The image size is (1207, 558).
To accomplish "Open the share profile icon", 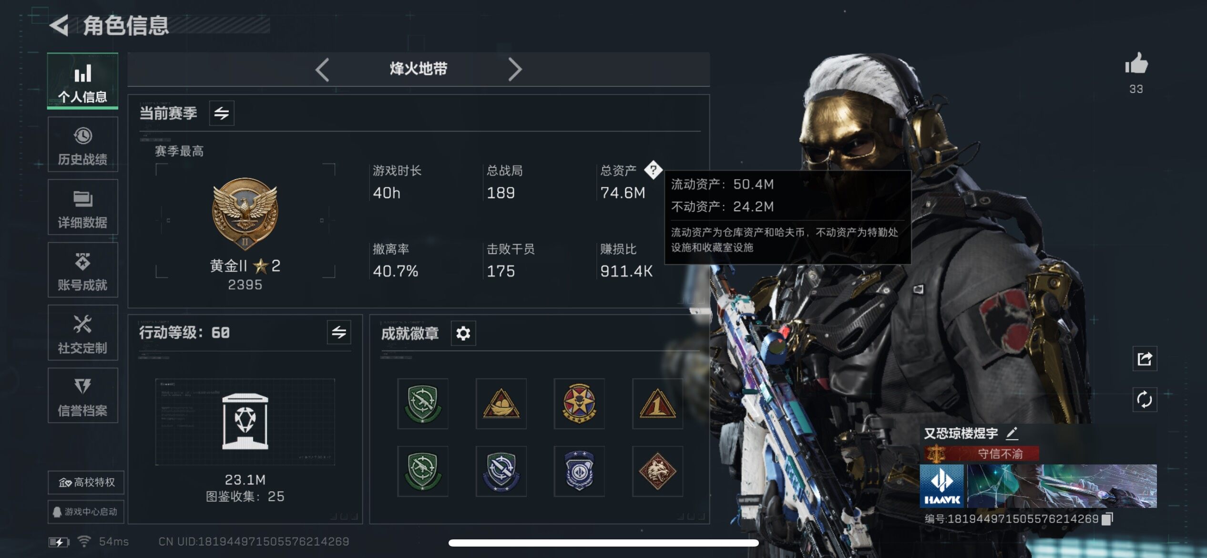I will pyautogui.click(x=1145, y=358).
